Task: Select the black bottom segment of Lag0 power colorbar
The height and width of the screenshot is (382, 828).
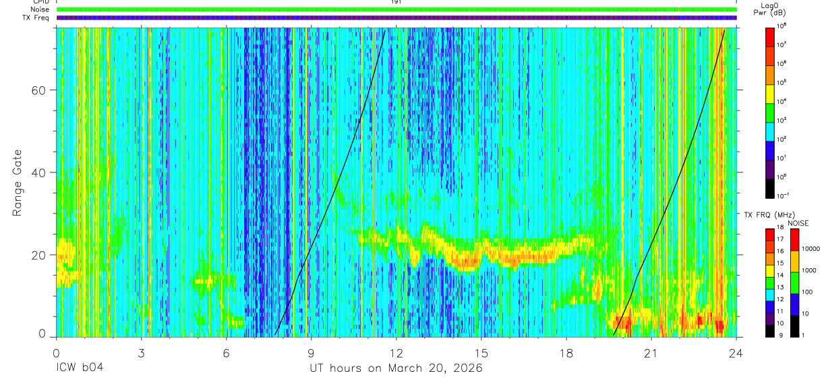Action: pos(770,188)
